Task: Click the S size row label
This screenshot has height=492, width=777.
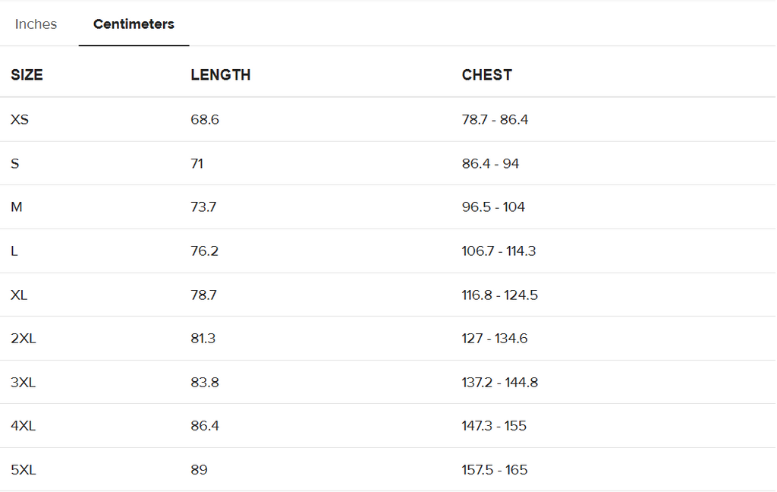Action: pos(15,163)
